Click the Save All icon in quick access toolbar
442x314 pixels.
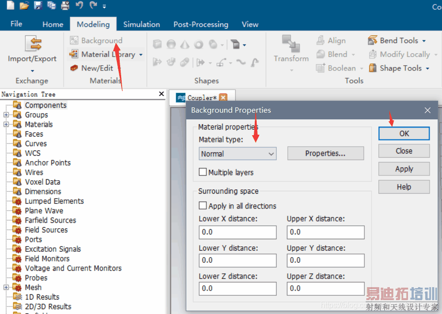click(x=52, y=5)
